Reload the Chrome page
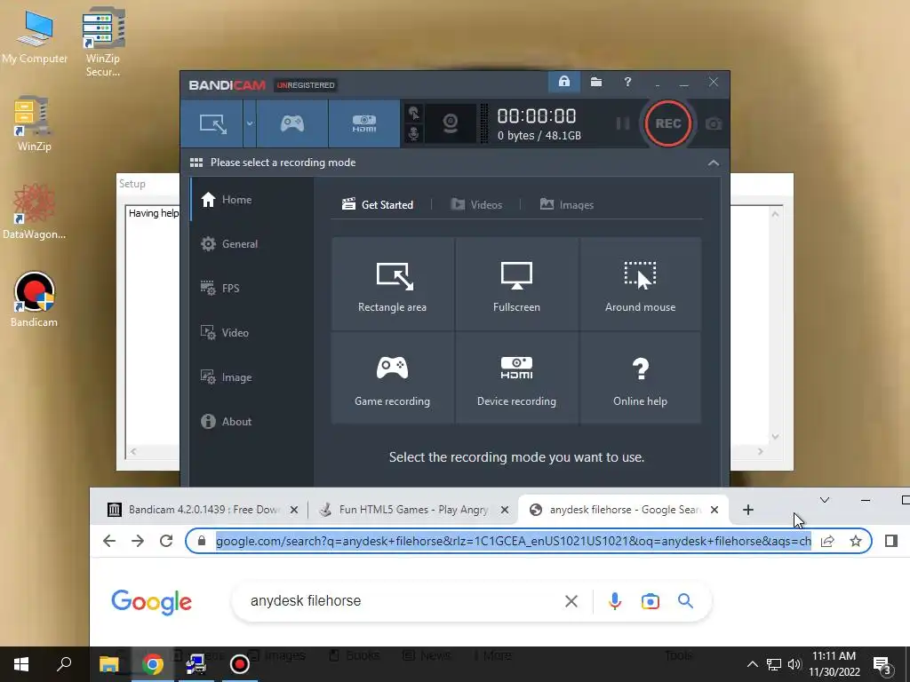The image size is (910, 682). (166, 541)
